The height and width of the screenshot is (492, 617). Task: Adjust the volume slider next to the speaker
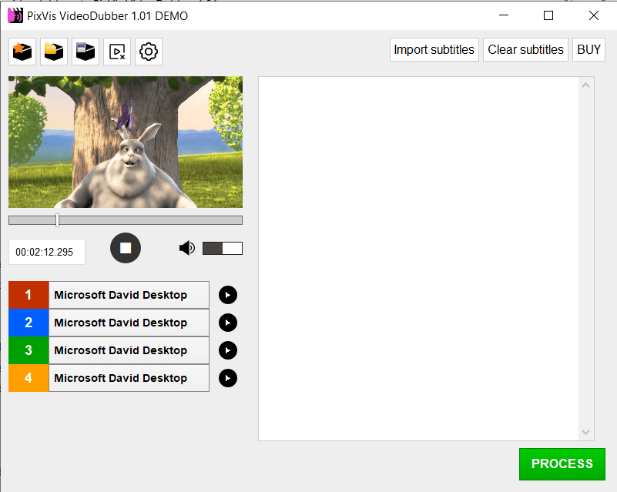click(223, 248)
